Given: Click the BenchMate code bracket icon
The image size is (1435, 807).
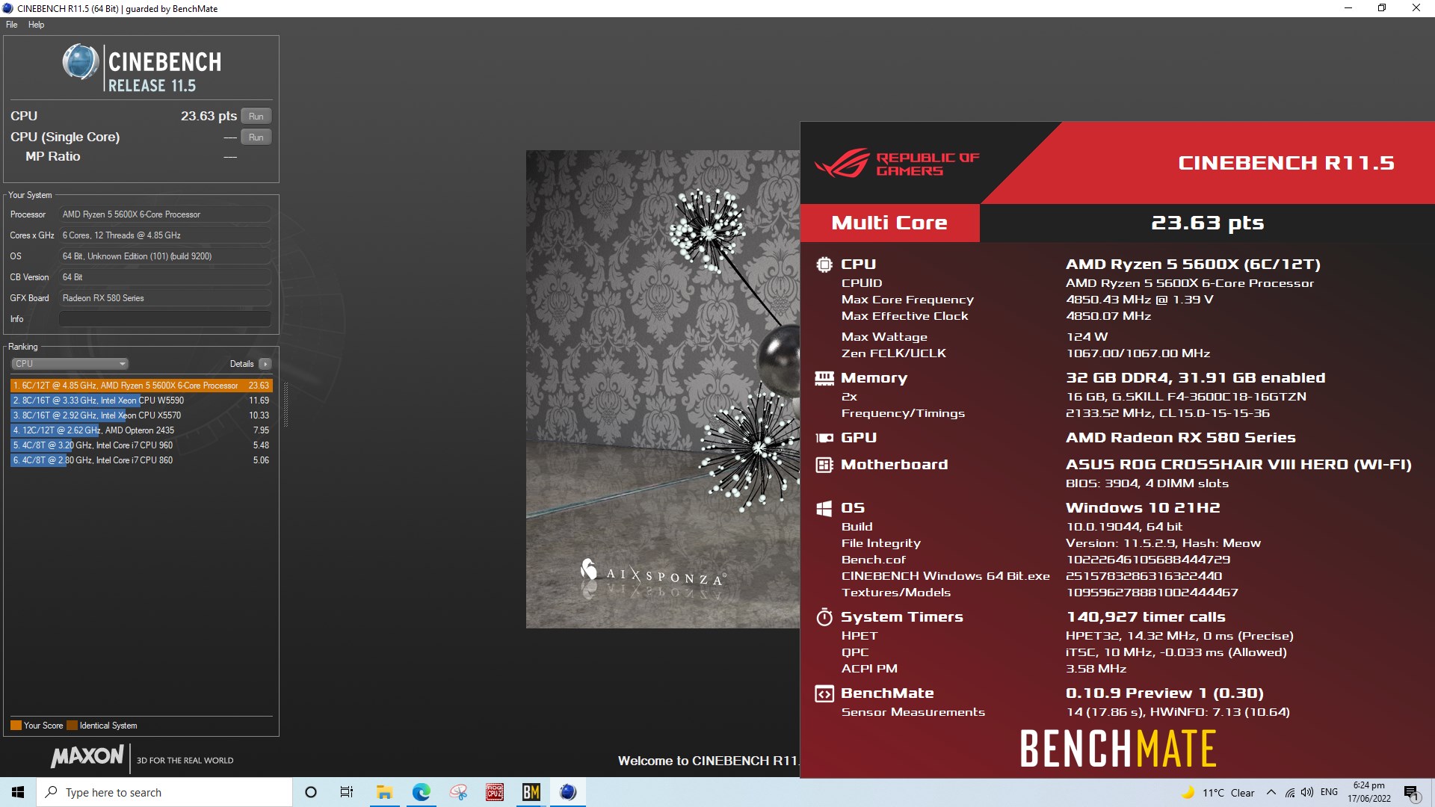Looking at the screenshot, I should click(824, 693).
